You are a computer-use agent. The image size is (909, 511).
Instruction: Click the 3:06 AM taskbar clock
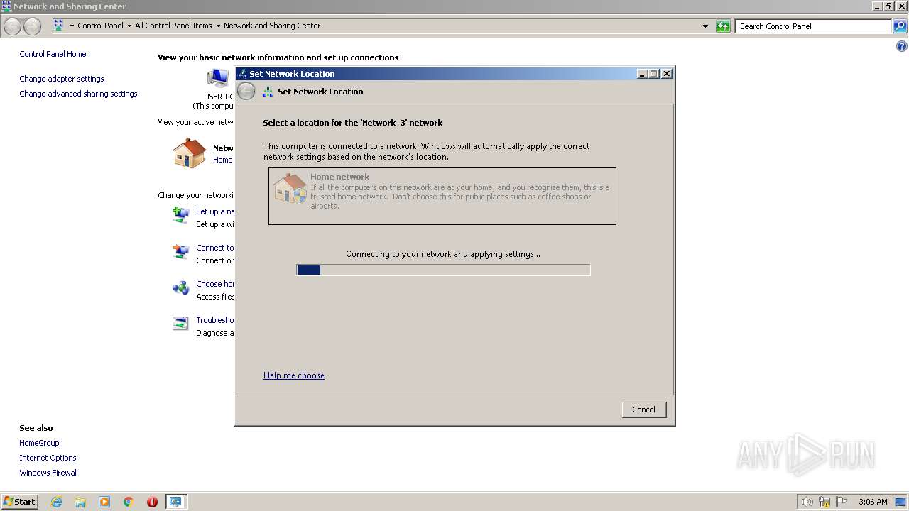pos(873,502)
